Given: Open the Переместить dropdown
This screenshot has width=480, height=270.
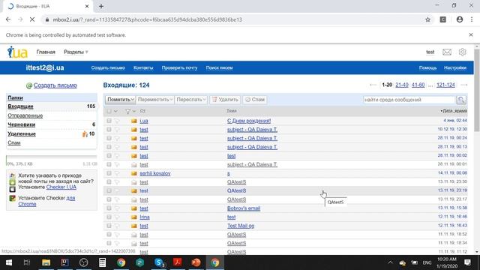Looking at the screenshot, I should pyautogui.click(x=155, y=100).
